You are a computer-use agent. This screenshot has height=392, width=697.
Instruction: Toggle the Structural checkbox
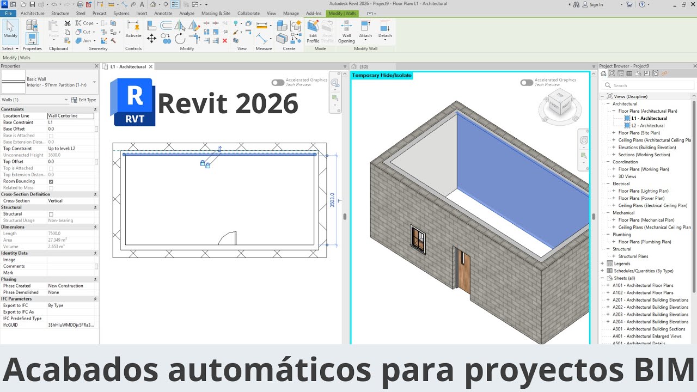tap(51, 214)
